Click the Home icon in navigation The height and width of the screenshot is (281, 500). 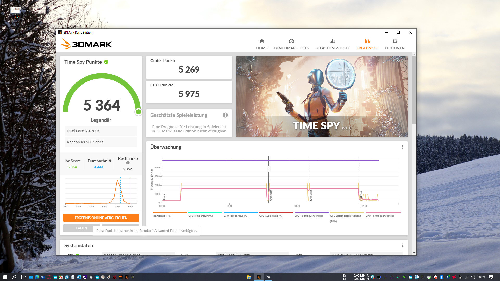pyautogui.click(x=261, y=41)
